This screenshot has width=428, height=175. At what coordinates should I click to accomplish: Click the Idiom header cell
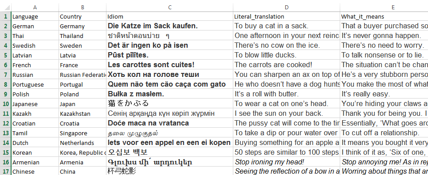pyautogui.click(x=169, y=17)
